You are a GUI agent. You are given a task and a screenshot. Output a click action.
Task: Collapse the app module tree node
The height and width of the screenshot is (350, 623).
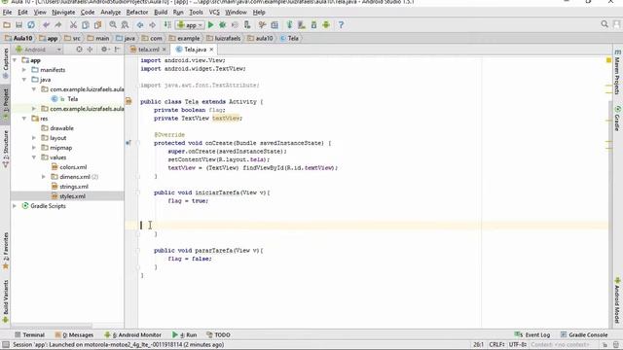(x=15, y=60)
